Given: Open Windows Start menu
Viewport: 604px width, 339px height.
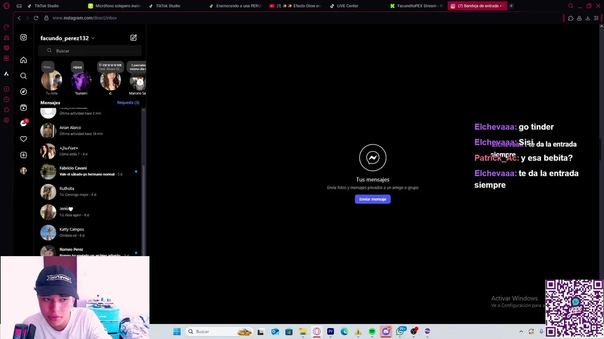Looking at the screenshot, I should point(177,331).
